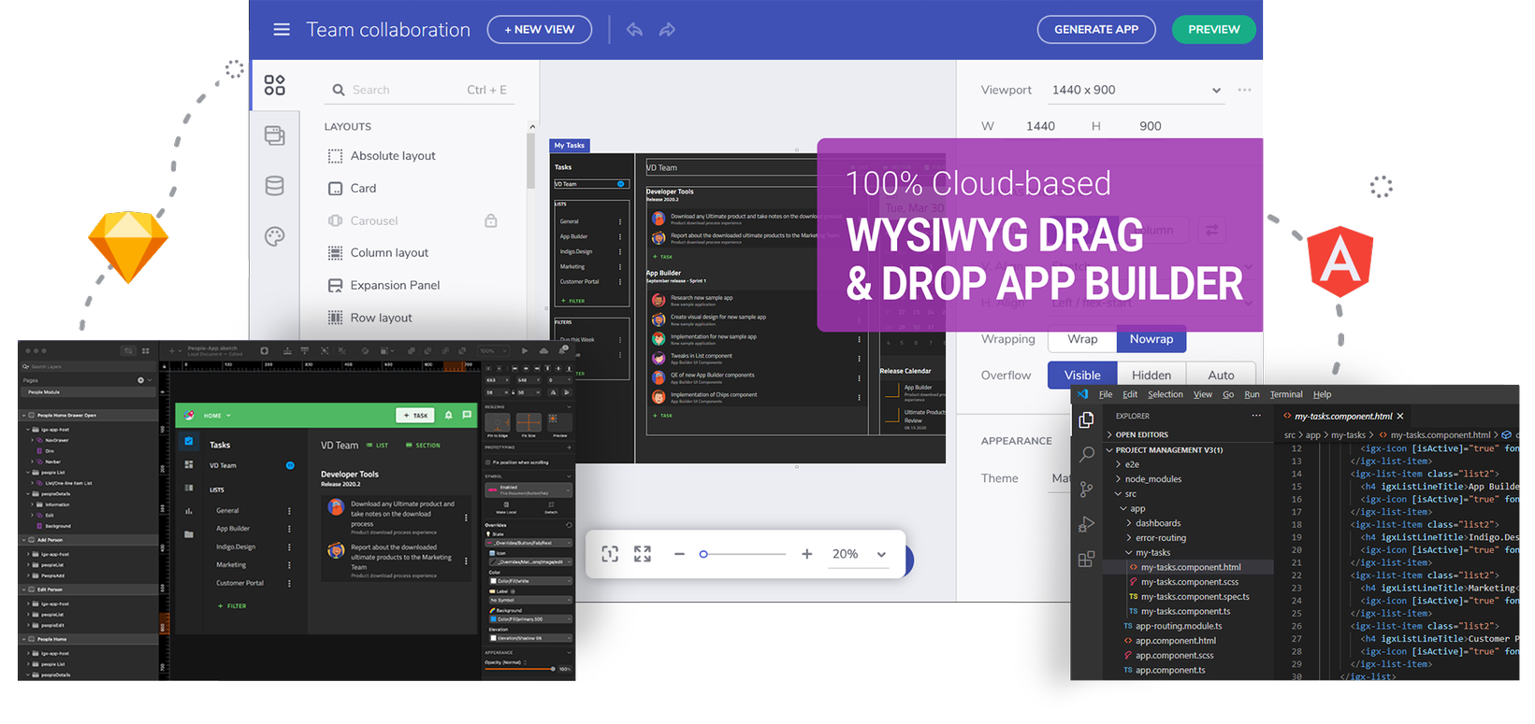Screen dimensions: 1535x724
Task: Open the zoom percentage dropdown showing 20%
Action: click(x=860, y=554)
